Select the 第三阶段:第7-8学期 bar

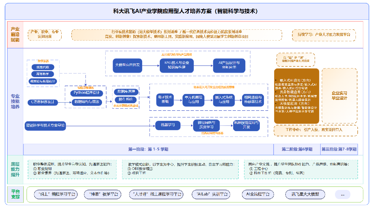pos(339,149)
